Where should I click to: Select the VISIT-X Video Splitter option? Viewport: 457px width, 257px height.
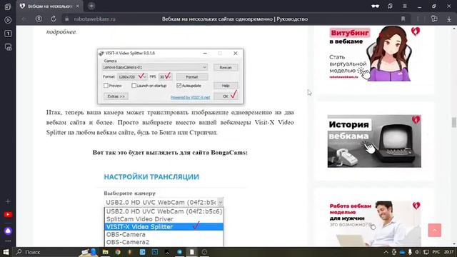point(164,227)
